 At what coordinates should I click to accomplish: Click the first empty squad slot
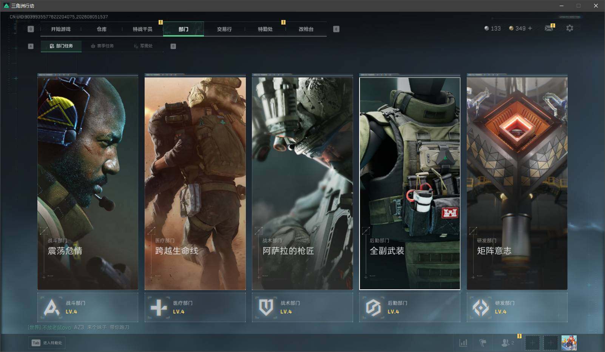[x=532, y=343]
